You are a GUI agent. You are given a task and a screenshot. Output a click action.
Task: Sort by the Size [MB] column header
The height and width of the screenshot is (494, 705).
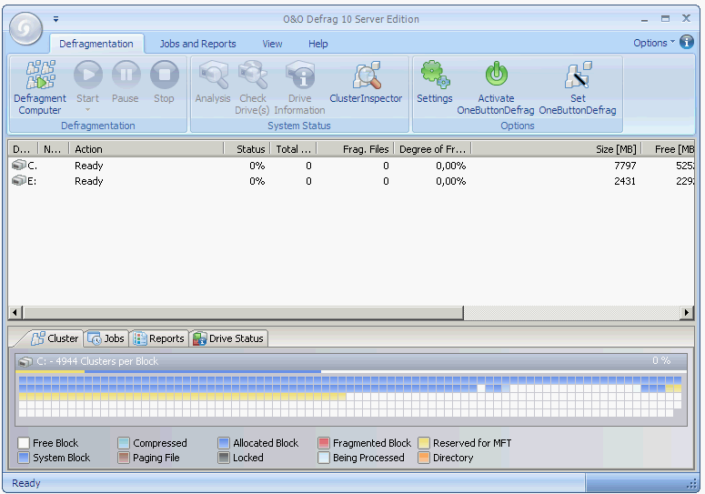coord(556,149)
